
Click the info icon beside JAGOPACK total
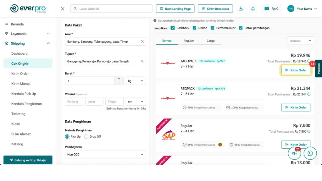309,61
